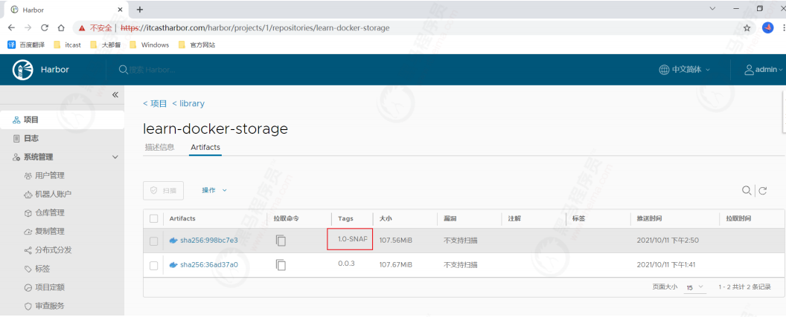Click the 0.0.3 tag cell

[346, 263]
